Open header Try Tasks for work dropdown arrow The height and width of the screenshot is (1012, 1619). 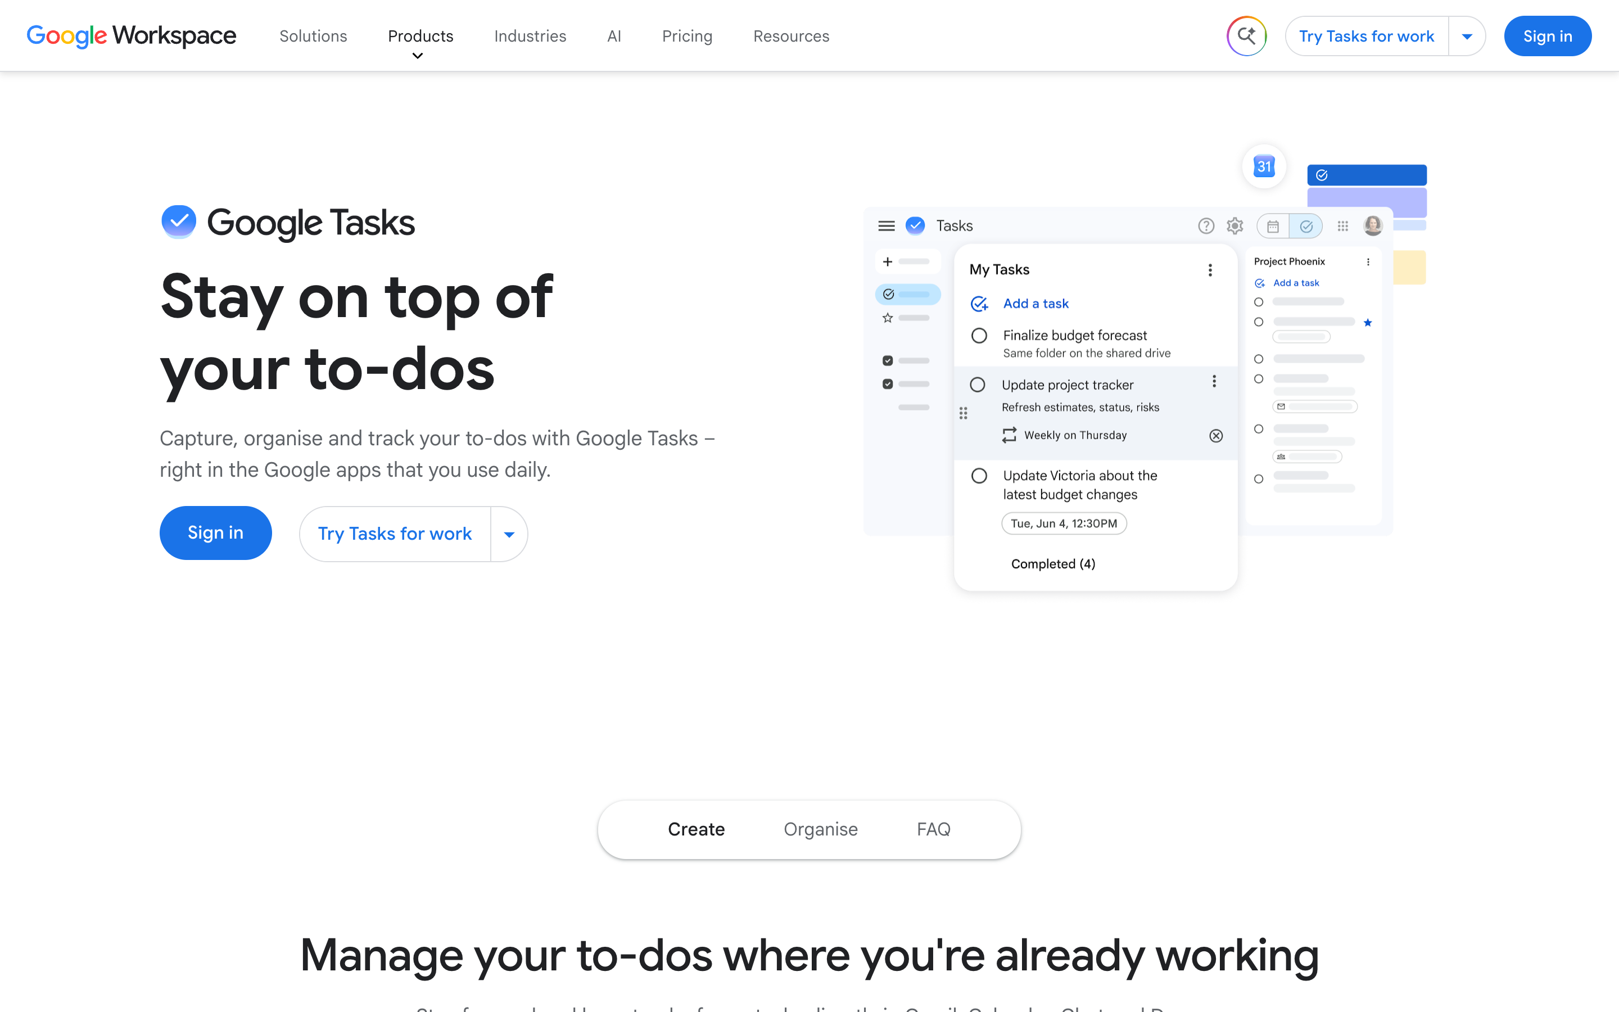1467,36
